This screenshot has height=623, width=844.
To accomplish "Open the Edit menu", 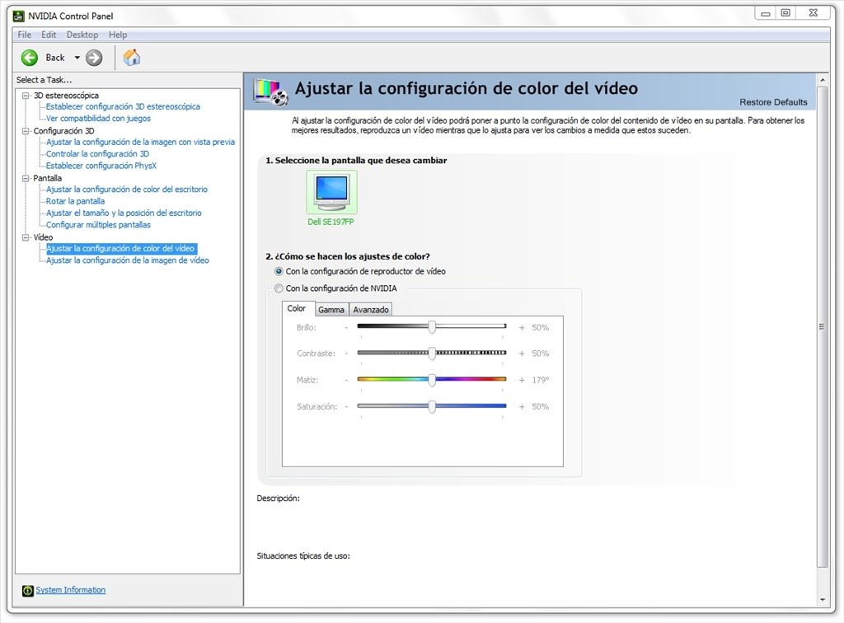I will pos(49,35).
